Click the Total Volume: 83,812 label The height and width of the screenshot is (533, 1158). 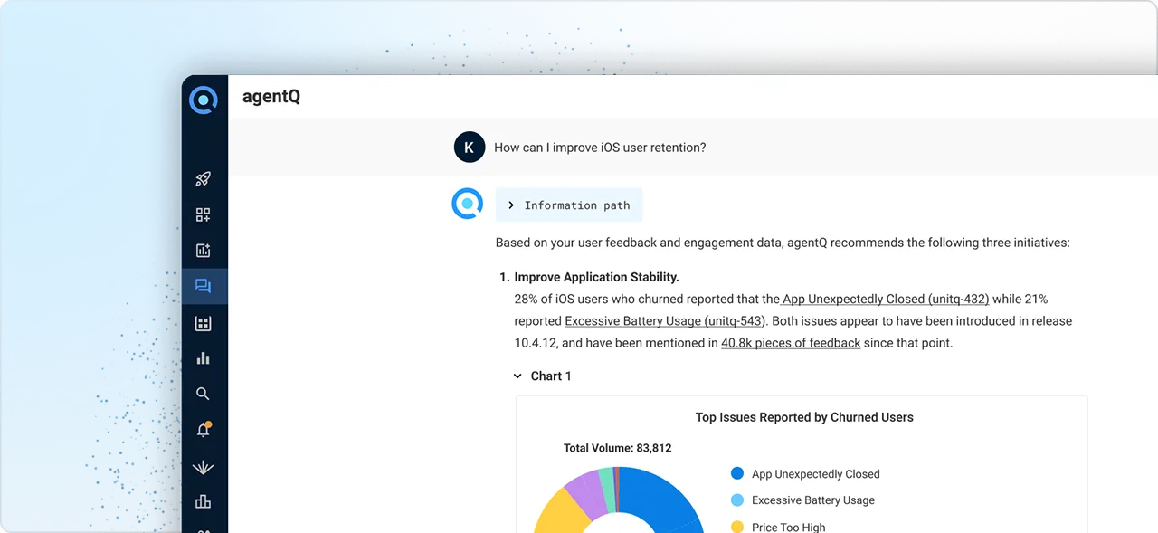click(x=618, y=448)
